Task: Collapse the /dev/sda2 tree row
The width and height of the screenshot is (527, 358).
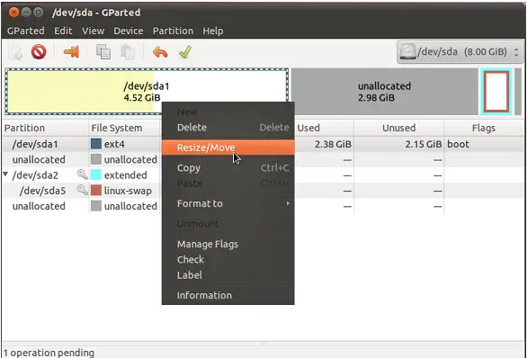Action: pos(5,175)
